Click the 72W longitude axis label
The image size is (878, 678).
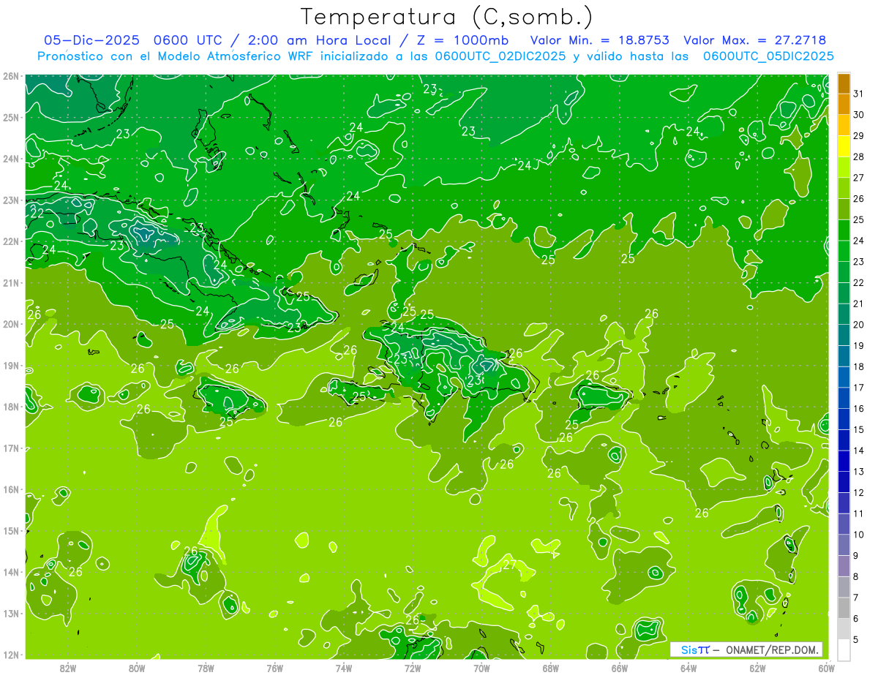tap(413, 668)
